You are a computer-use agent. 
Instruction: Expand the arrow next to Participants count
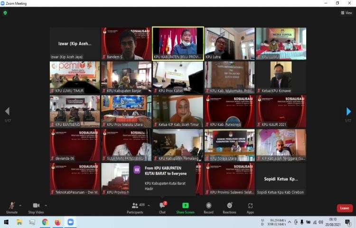[149, 205]
